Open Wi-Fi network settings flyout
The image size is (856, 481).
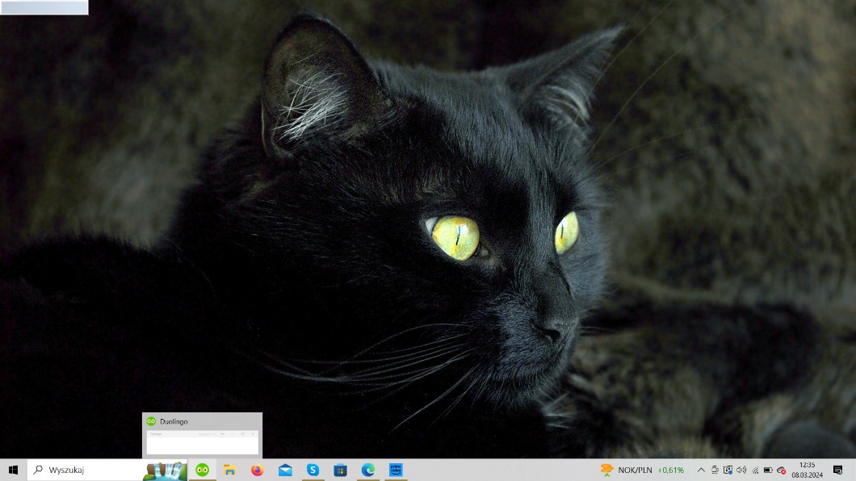click(x=755, y=470)
